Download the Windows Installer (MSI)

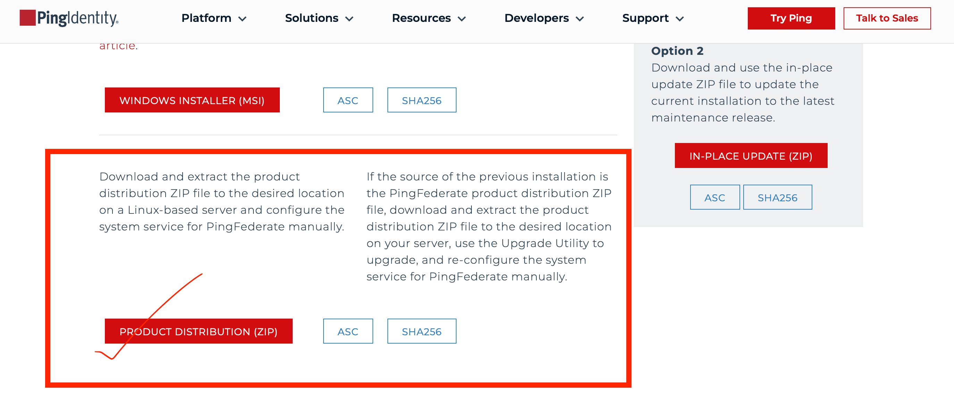point(192,100)
